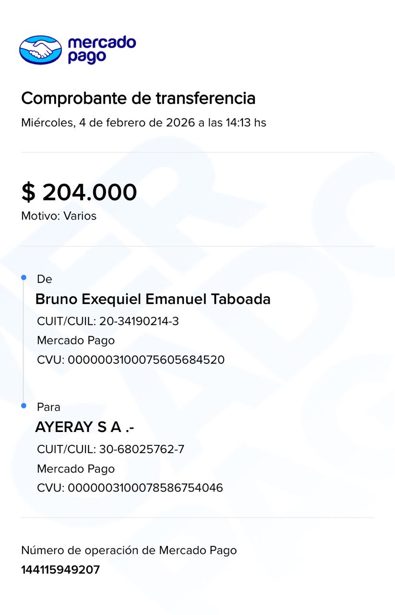
Task: Click the "Número de operación de Mercado Pago" label
Action: point(129,550)
